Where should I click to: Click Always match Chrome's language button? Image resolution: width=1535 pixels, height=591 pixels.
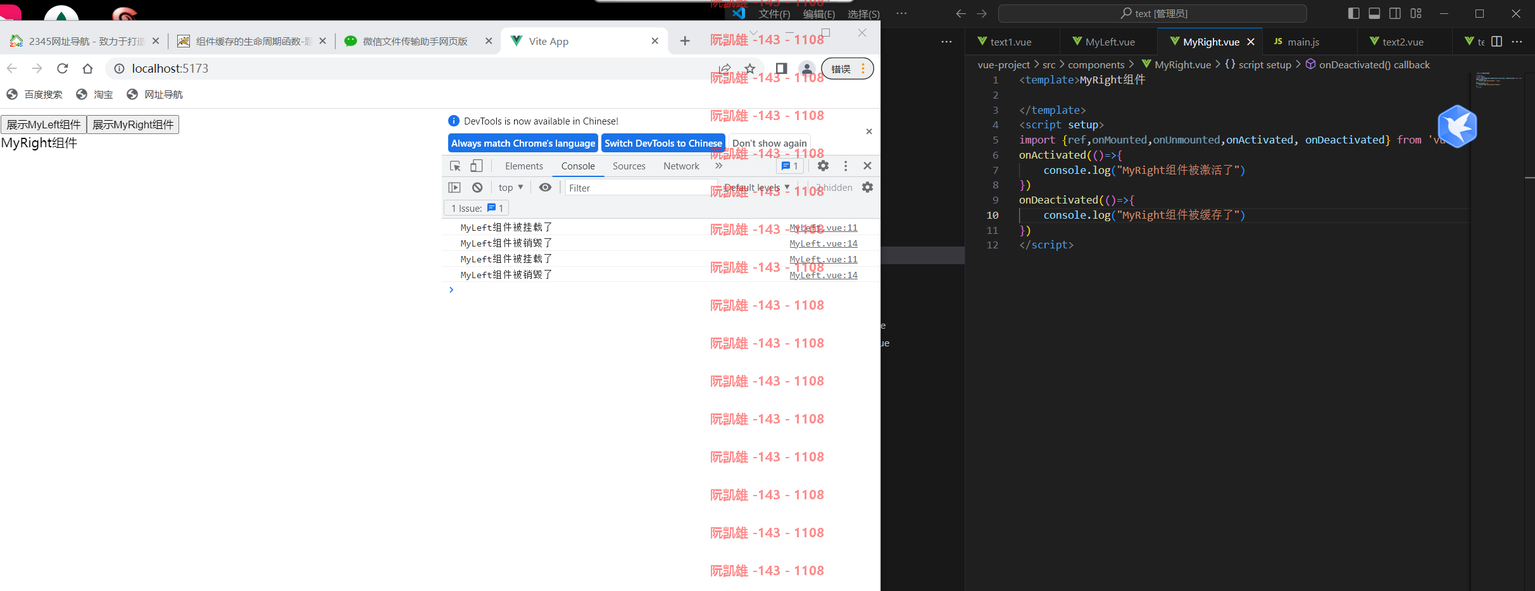coord(523,143)
